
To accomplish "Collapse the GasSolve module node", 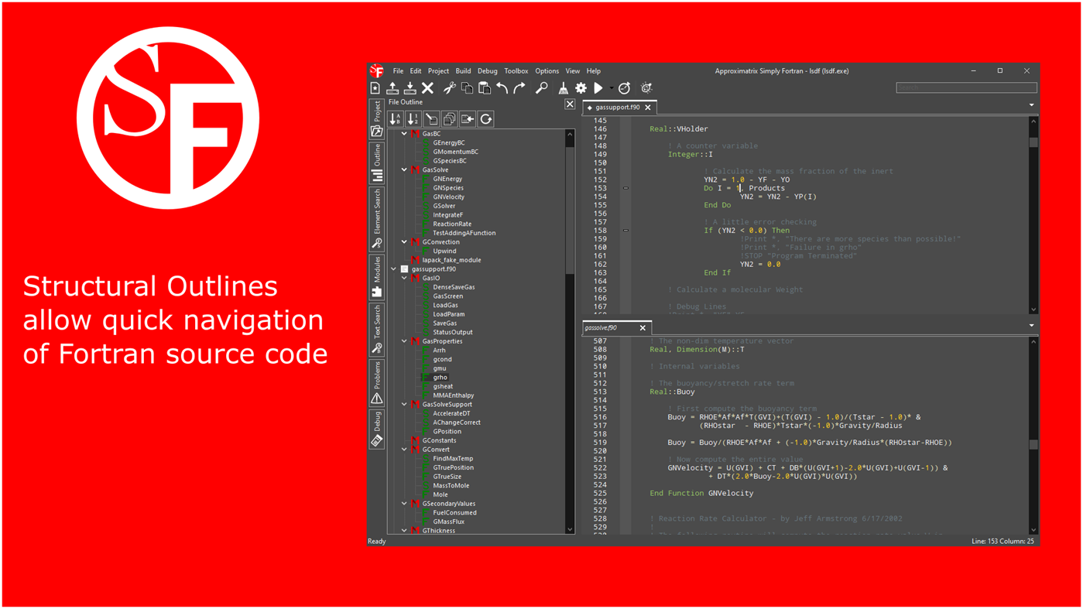I will click(404, 169).
